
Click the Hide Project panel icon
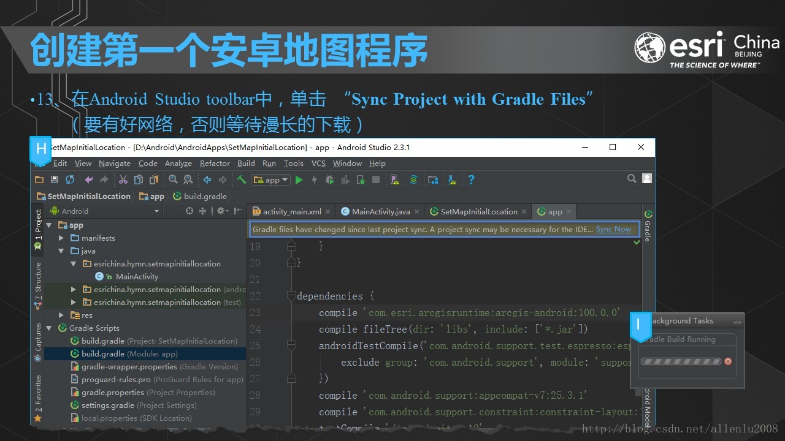point(236,211)
